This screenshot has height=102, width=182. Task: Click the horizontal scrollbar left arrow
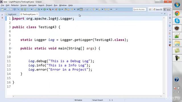[x=13, y=96]
